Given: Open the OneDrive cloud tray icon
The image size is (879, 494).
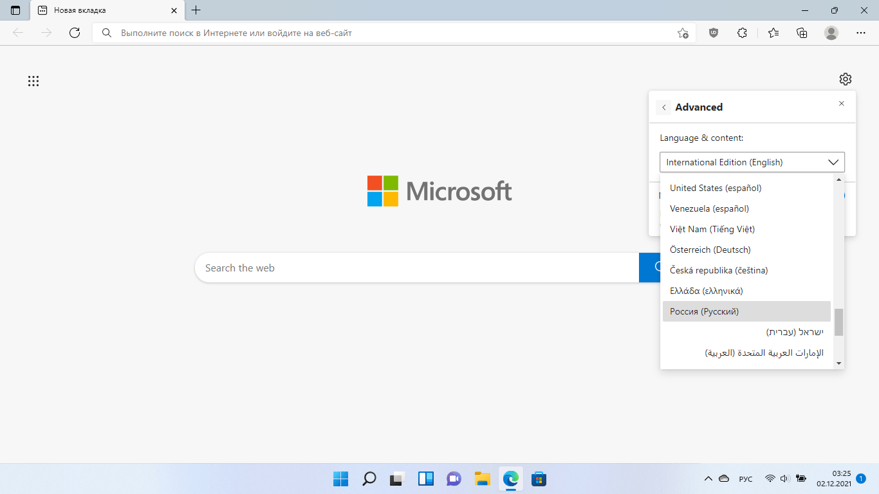Looking at the screenshot, I should click(724, 479).
